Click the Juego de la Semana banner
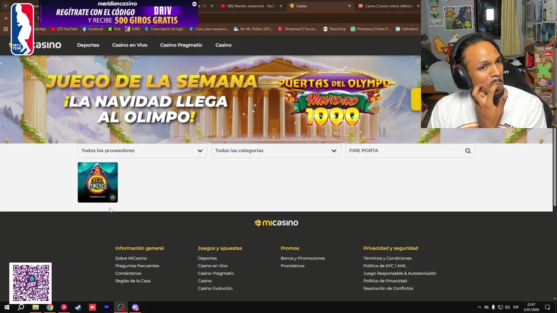Viewport: 557px width, 313px height. point(210,99)
